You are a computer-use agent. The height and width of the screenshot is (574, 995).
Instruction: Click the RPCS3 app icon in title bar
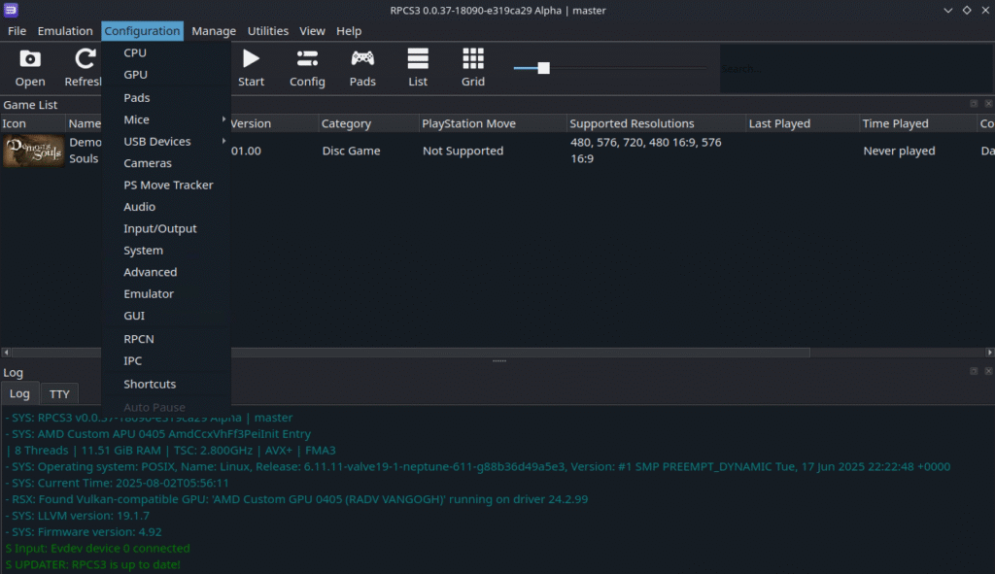[x=11, y=10]
